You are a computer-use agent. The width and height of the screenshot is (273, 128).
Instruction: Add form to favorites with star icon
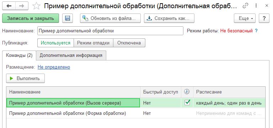[36, 6]
